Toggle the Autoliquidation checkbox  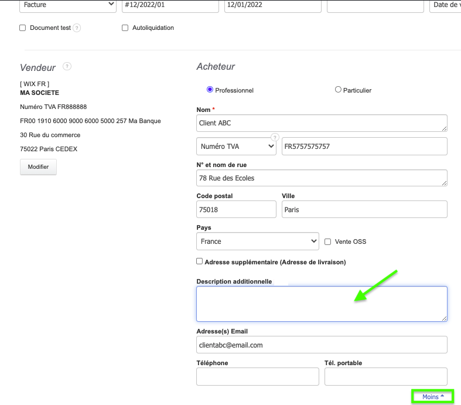click(x=125, y=28)
